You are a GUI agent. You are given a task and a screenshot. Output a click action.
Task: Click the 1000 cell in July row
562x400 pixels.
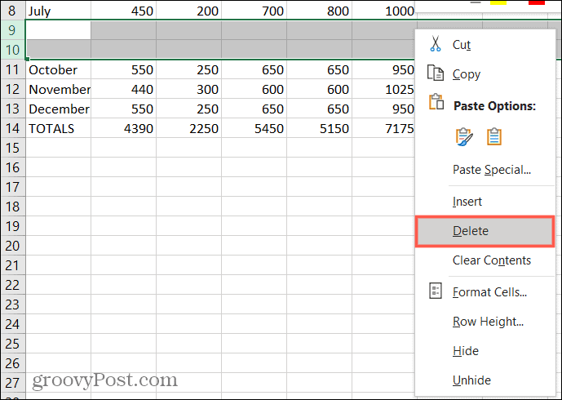pyautogui.click(x=383, y=11)
